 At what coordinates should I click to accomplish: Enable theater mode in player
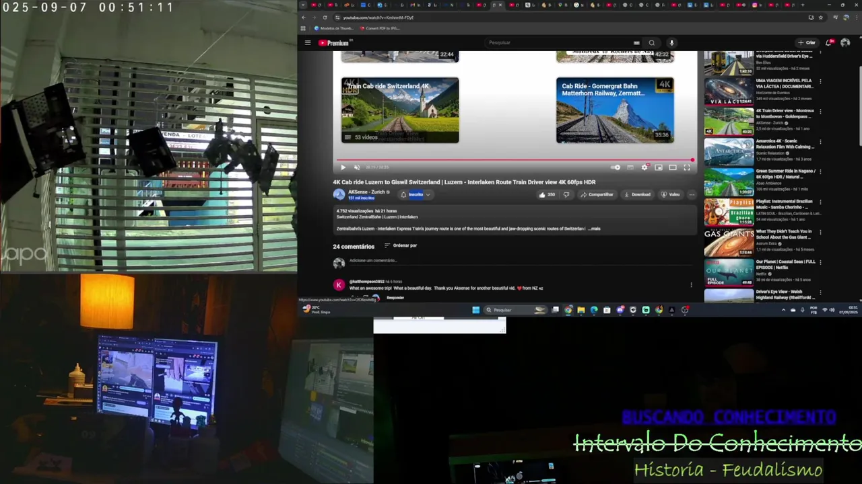pyautogui.click(x=673, y=167)
